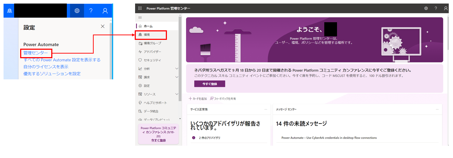Open settings gear in admin center header
Screen dimensions: 453x158
click(x=426, y=8)
